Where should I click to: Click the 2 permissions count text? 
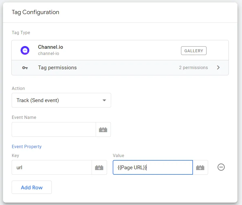tap(193, 68)
